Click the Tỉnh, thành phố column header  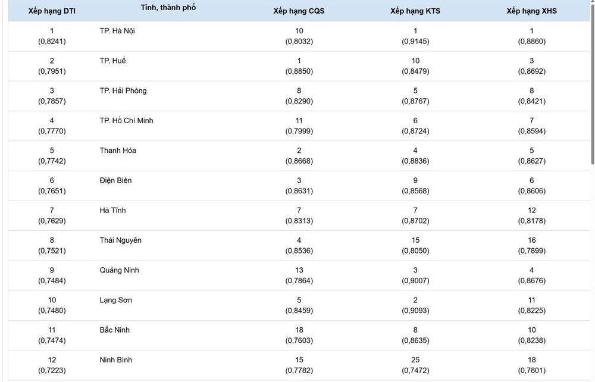(168, 8)
